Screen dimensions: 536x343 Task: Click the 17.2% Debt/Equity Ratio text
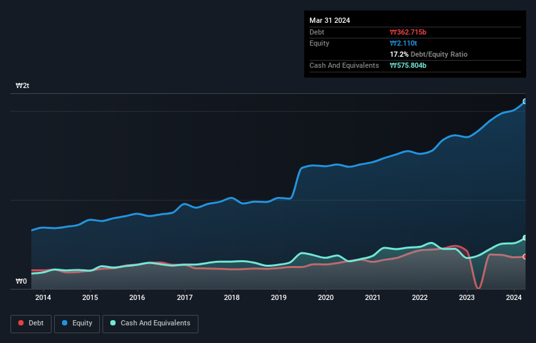click(428, 54)
